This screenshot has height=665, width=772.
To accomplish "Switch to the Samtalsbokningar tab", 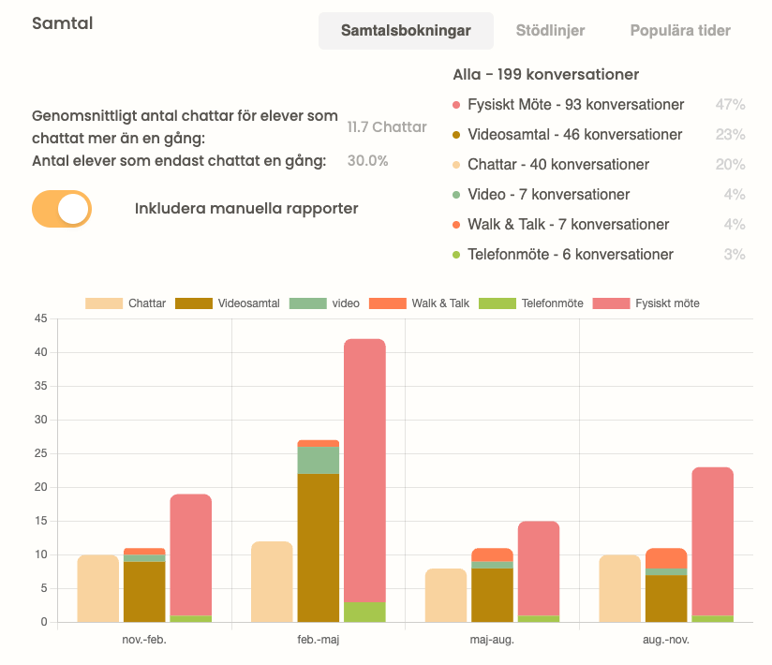I will [406, 31].
